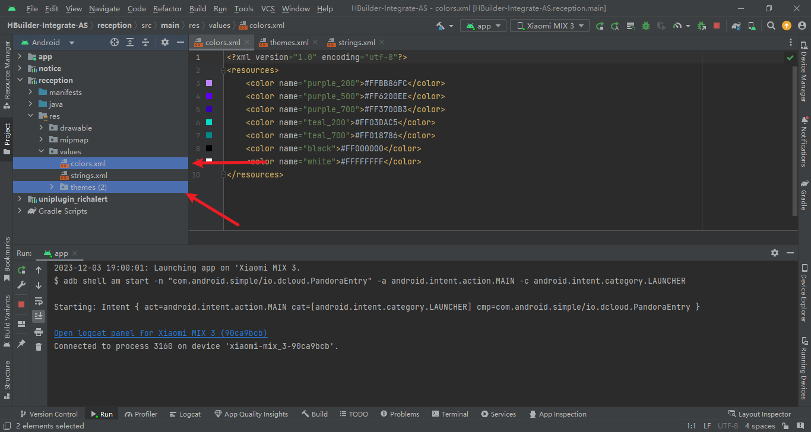The height and width of the screenshot is (432, 811).
Task: Click the Search Everywhere magnifier icon
Action: click(x=771, y=26)
